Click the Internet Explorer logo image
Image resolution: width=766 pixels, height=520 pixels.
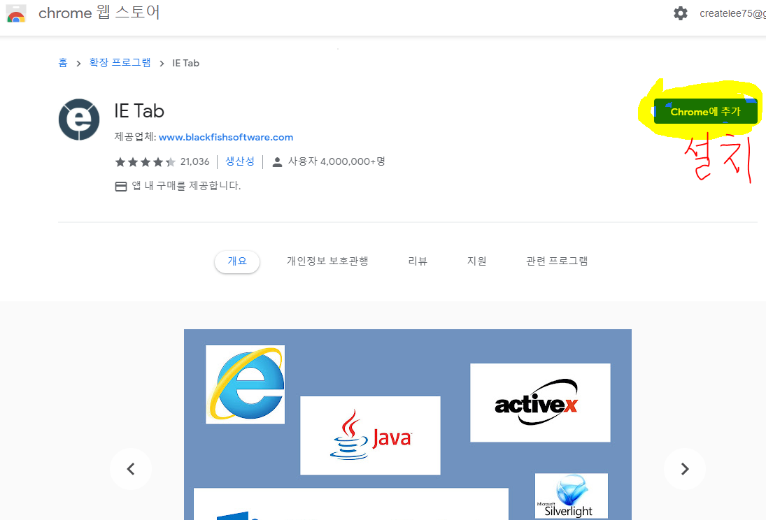click(246, 384)
